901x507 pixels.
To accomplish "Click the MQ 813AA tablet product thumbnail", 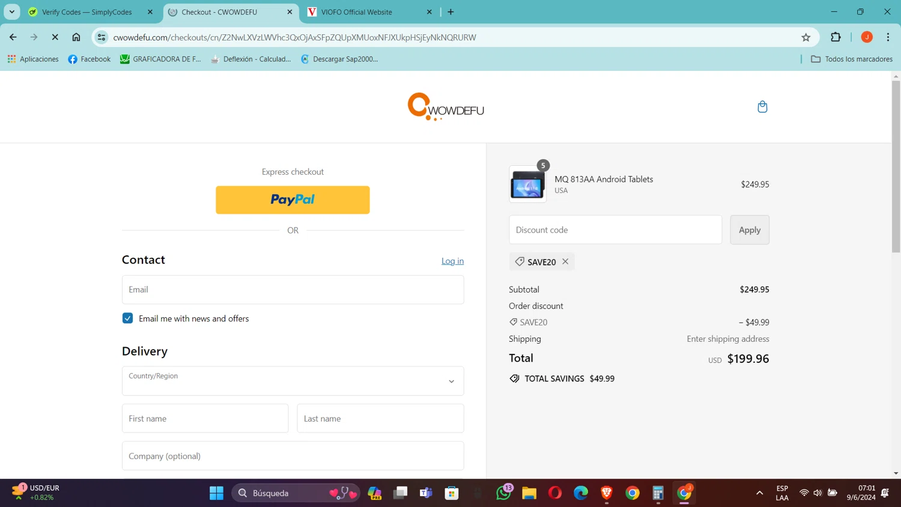I will tap(528, 184).
